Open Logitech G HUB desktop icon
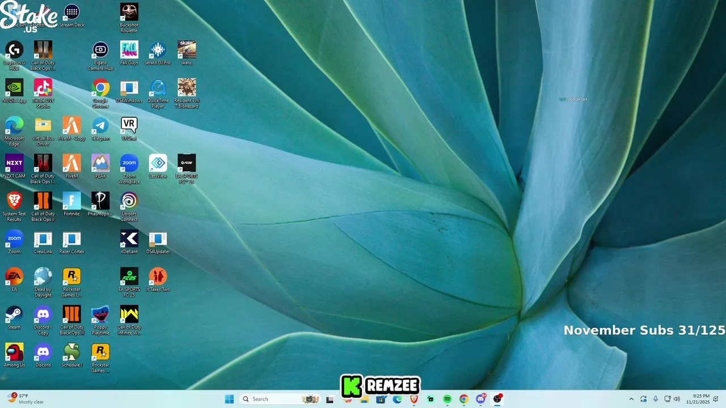The width and height of the screenshot is (726, 408). pyautogui.click(x=14, y=56)
